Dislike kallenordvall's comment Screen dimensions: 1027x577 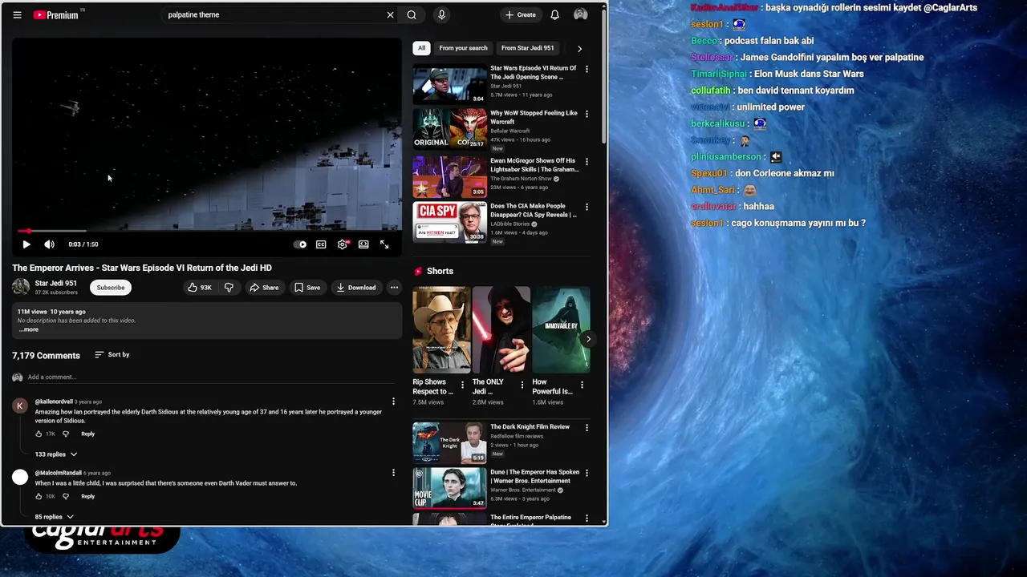point(66,434)
